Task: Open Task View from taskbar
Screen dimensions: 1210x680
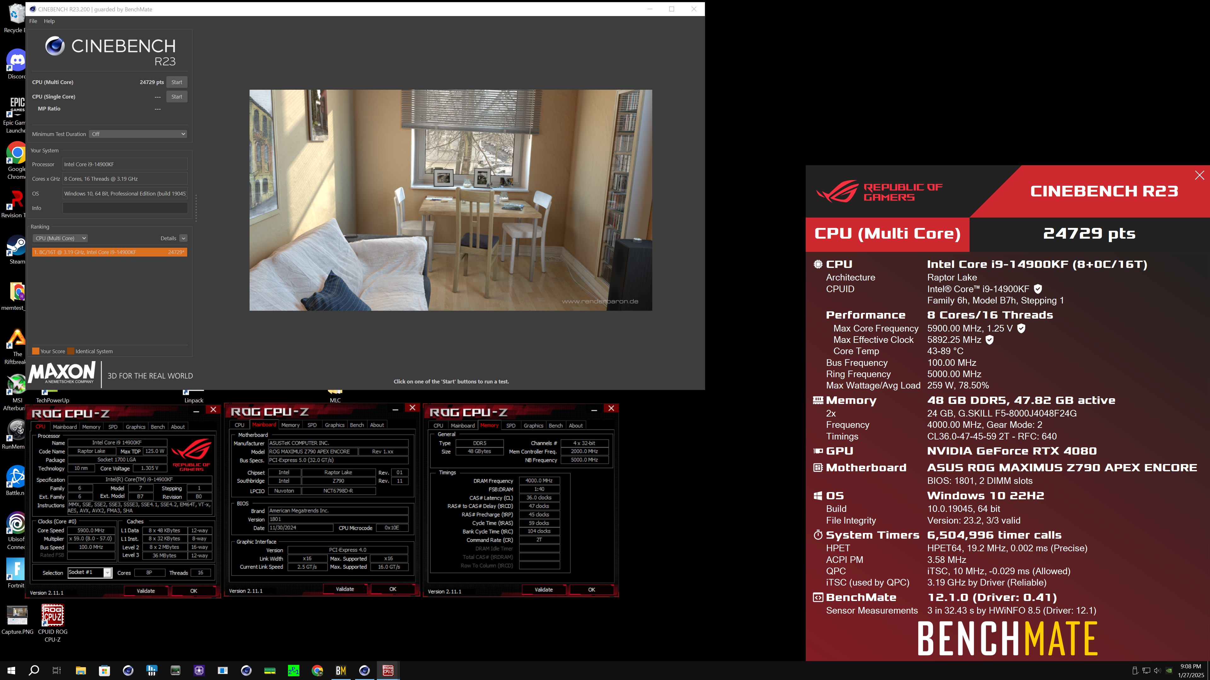Action: 57,671
